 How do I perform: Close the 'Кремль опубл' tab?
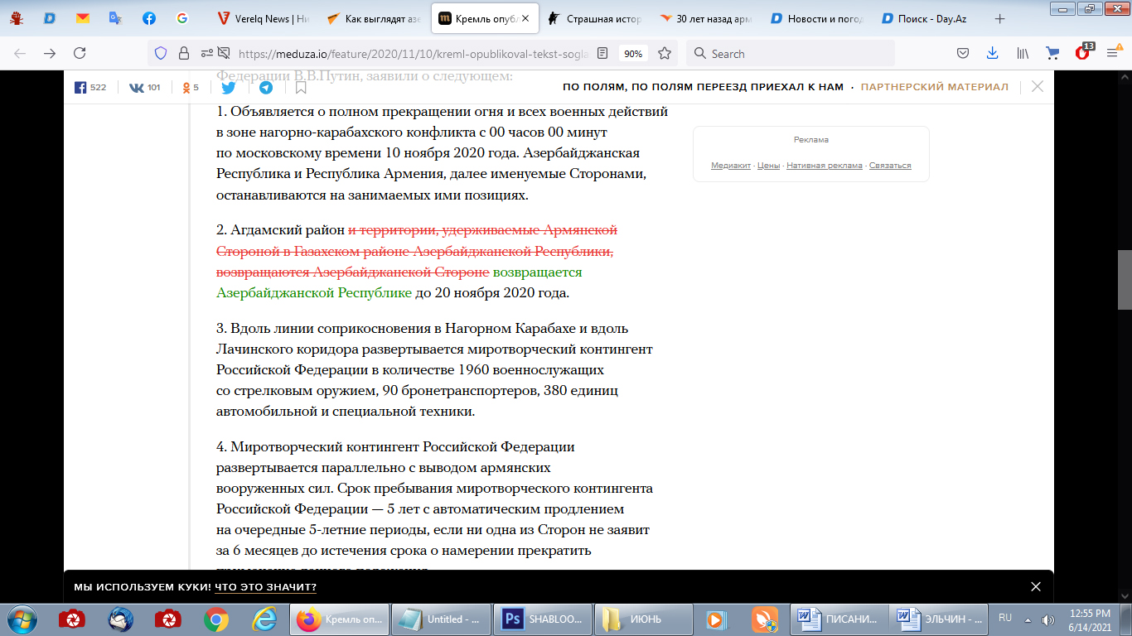click(x=525, y=18)
